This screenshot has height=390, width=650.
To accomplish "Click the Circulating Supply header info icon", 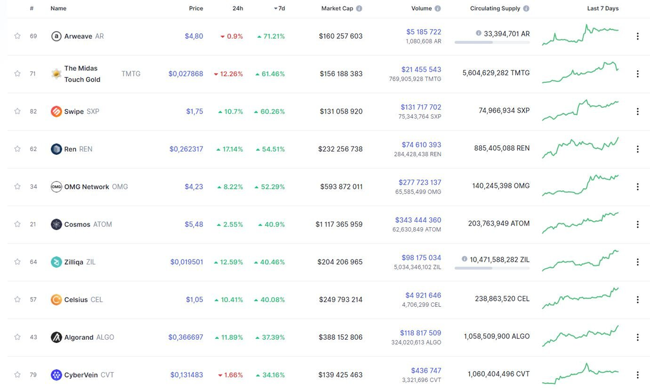I will point(526,9).
